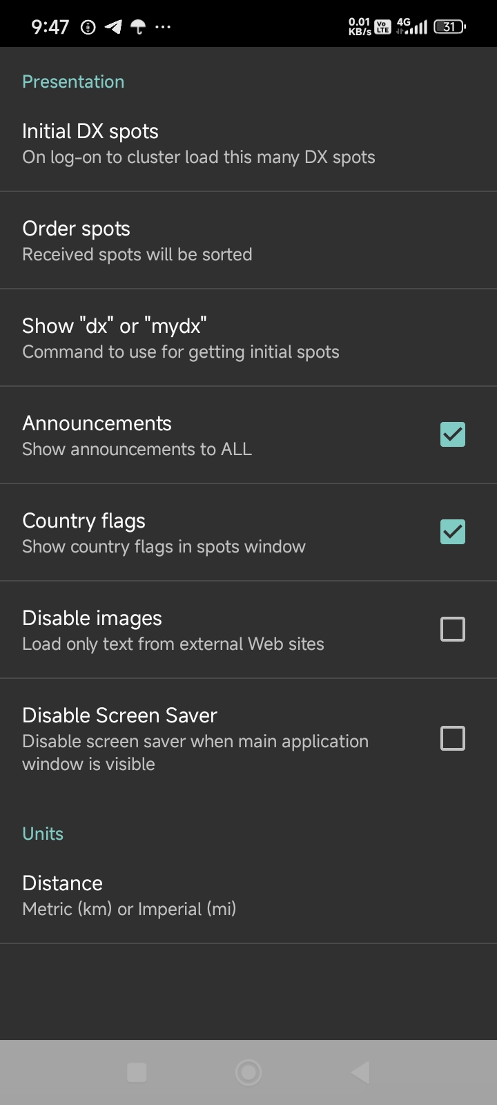Open the Distance units setting
497x1105 pixels.
129,895
